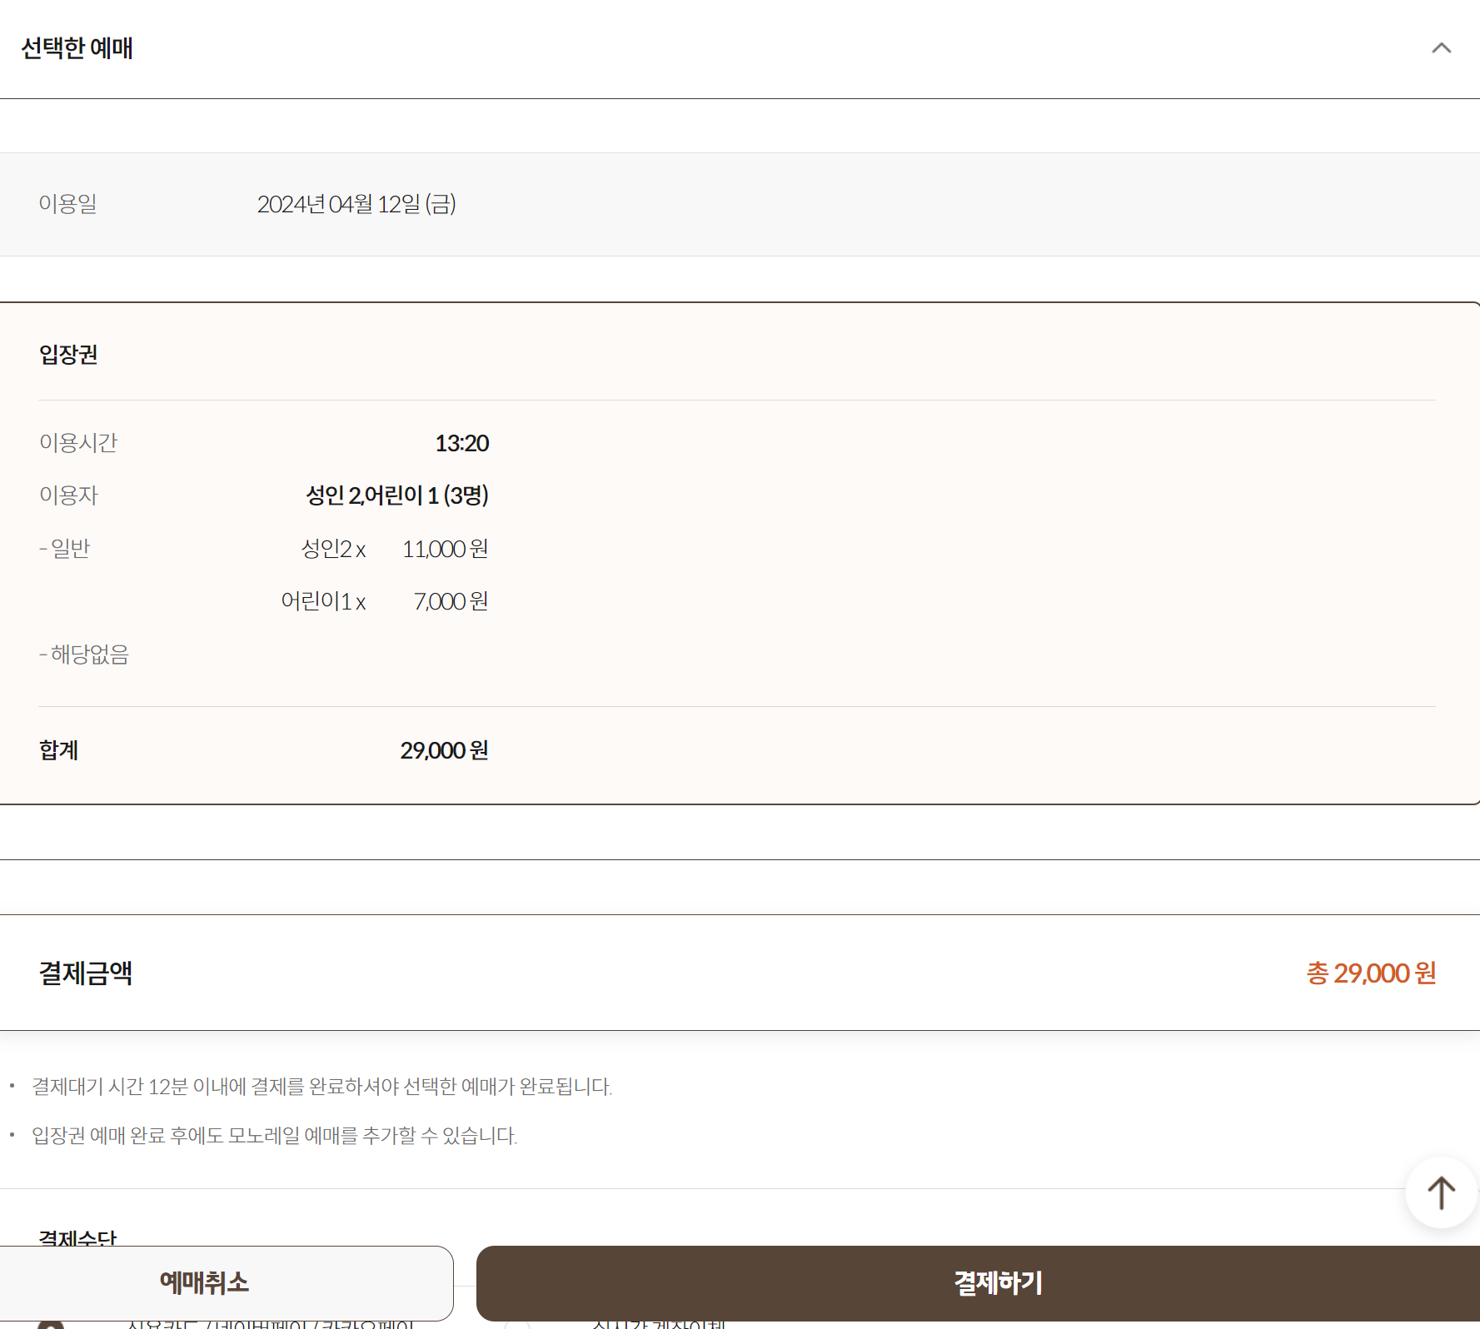Click the 모노레일 예매 추가 notice line
1480x1329 pixels.
[x=275, y=1136]
